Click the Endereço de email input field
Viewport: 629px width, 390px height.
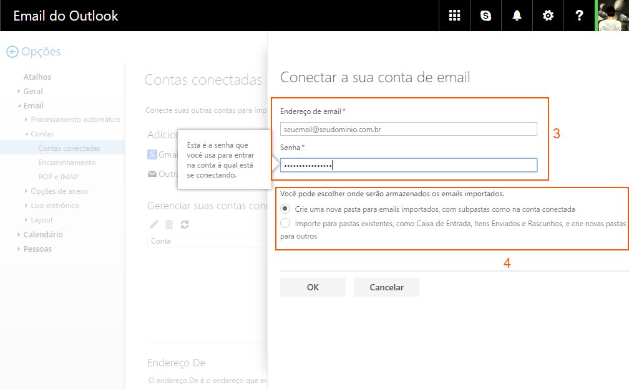point(408,130)
